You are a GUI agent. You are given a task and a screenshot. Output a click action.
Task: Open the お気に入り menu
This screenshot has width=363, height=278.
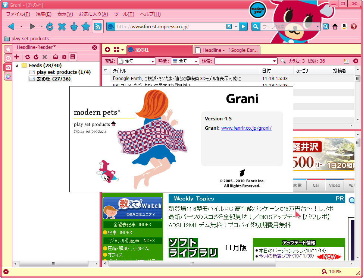coord(94,14)
